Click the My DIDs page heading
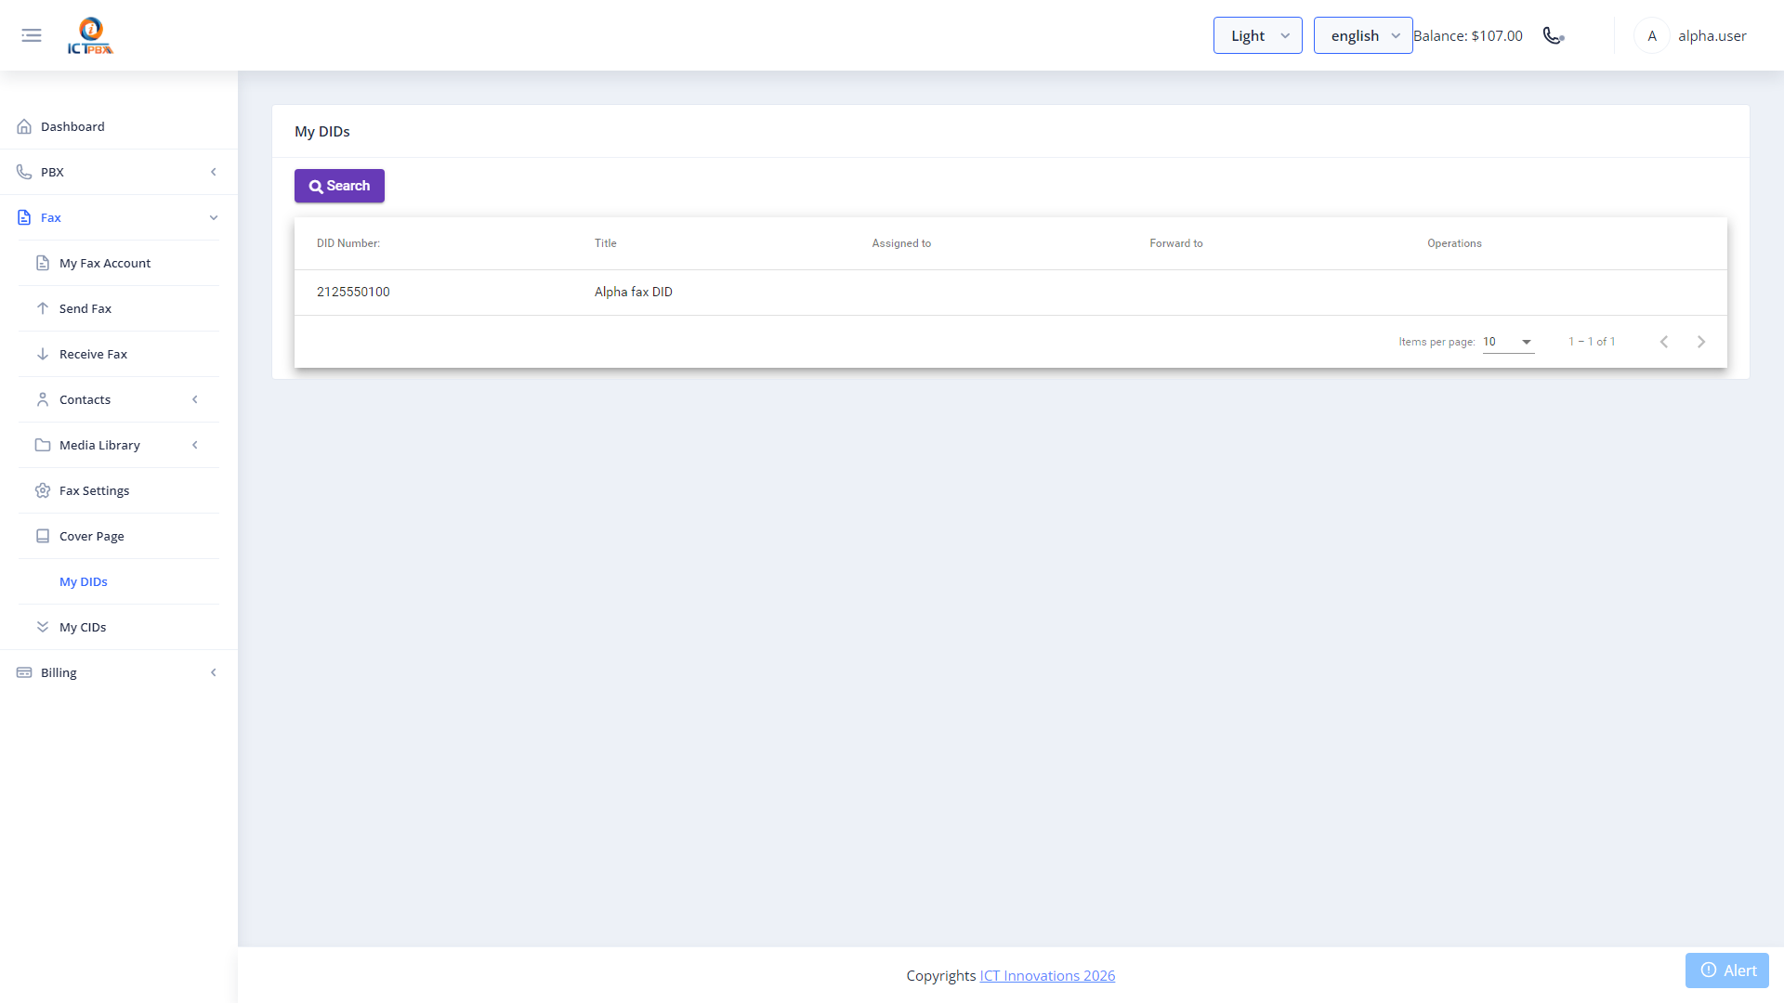1784x1003 pixels. tap(322, 131)
